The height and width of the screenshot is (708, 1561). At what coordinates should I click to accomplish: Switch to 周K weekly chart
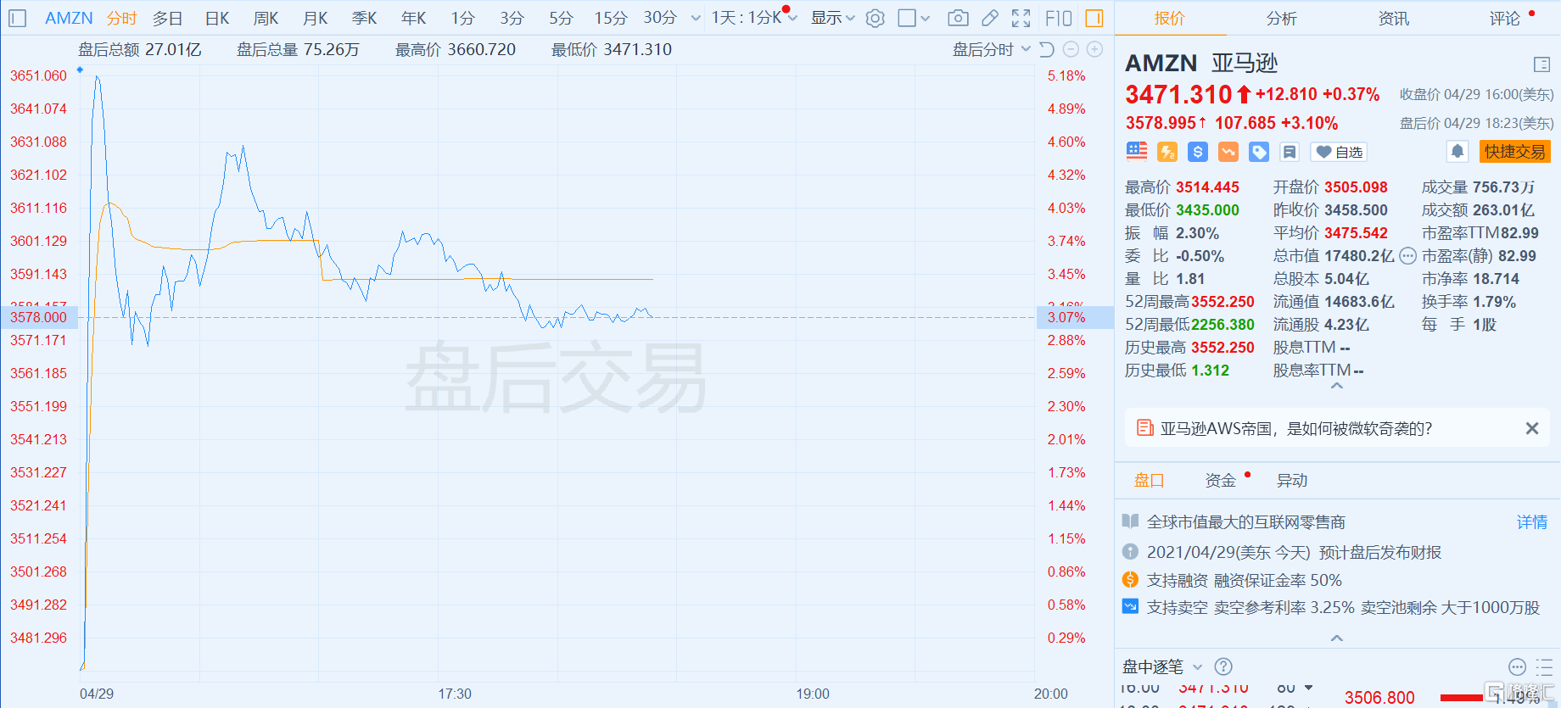click(x=266, y=18)
